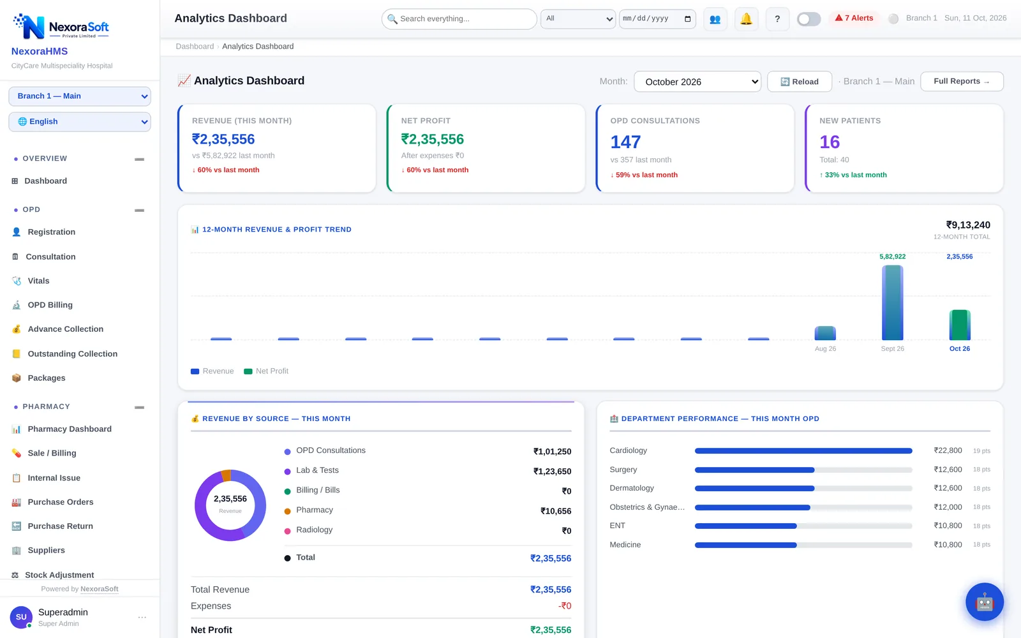Screen dimensions: 1021x638
Task: Click the Internal Issue clipboard icon
Action: tap(17, 478)
